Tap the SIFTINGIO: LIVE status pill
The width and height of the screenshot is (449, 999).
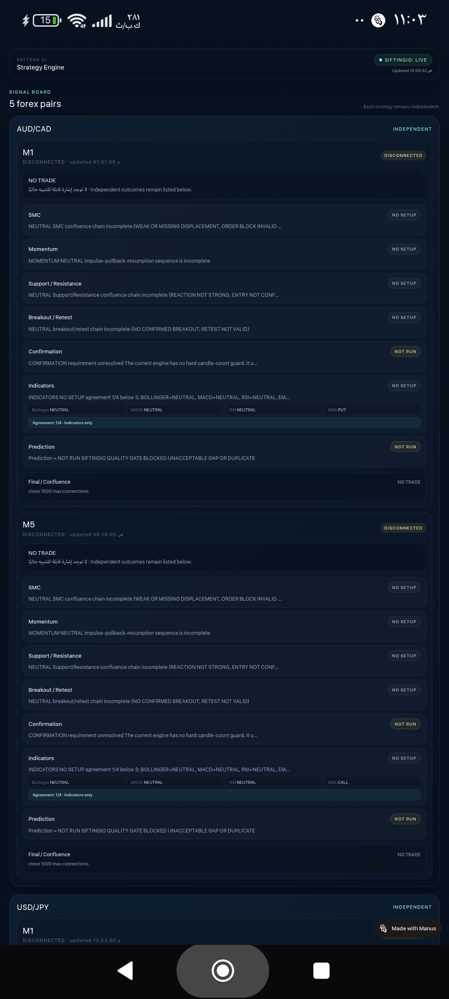pos(403,60)
